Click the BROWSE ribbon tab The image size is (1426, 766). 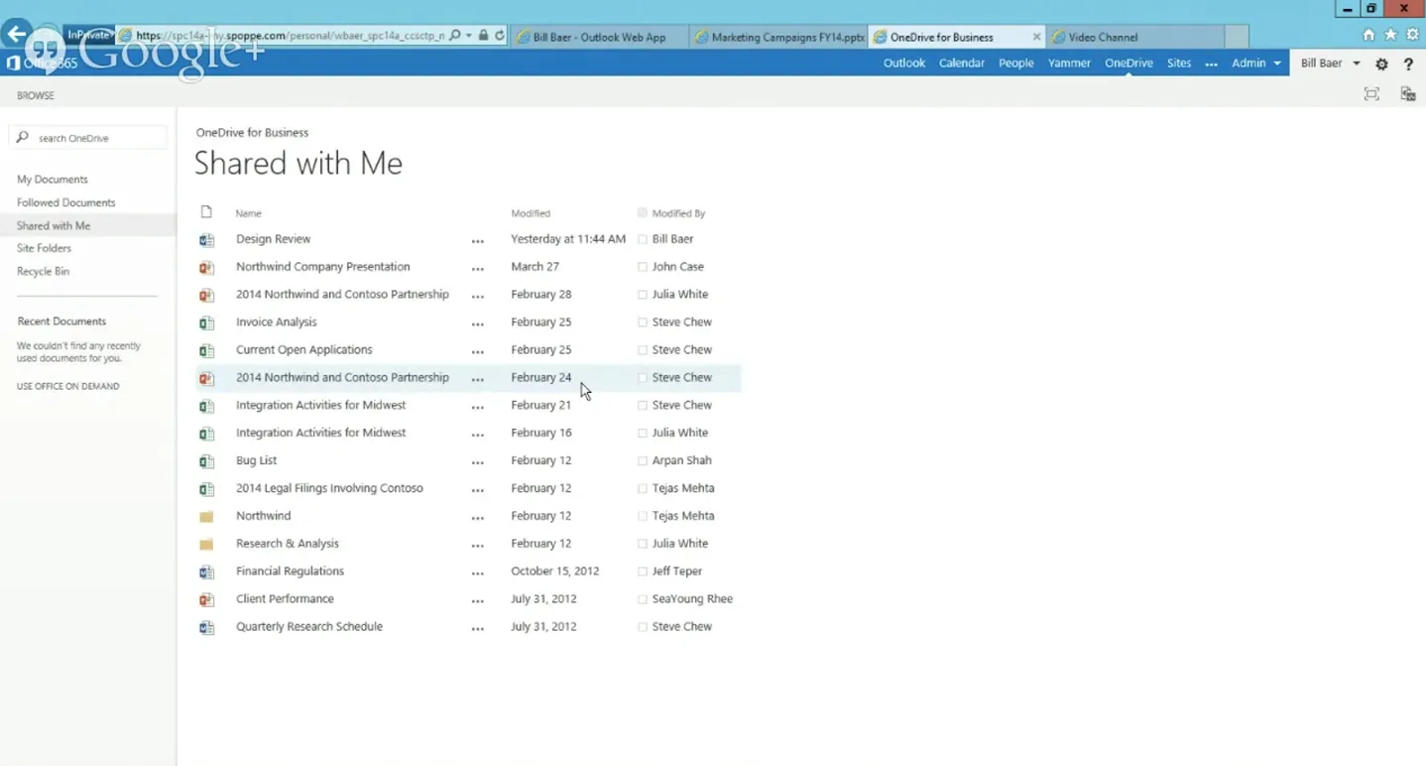36,95
